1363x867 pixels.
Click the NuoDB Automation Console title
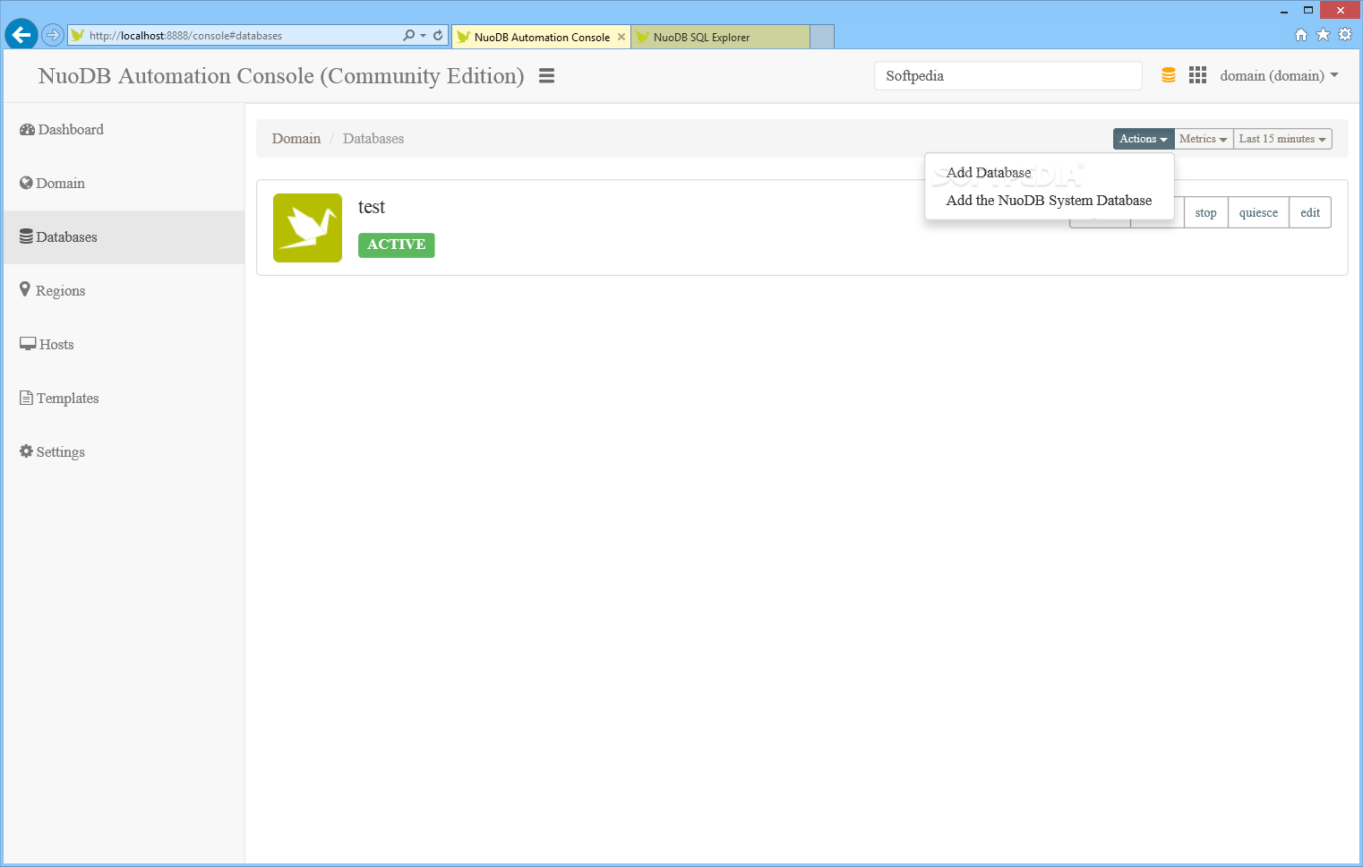click(281, 76)
